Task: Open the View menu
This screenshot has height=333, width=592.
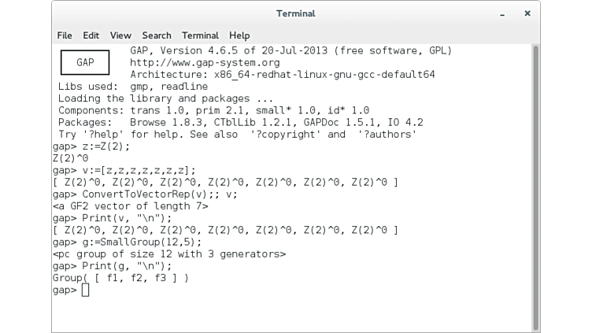Action: (x=120, y=35)
